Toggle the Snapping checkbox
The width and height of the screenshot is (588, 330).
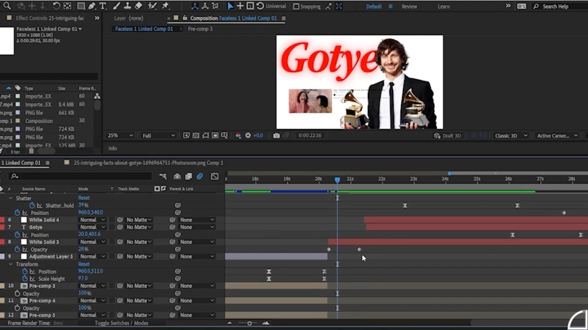296,6
